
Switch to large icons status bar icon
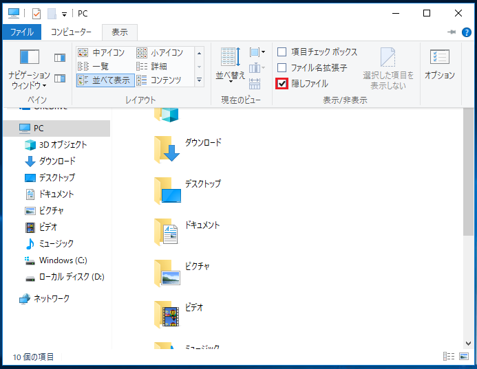point(464,356)
